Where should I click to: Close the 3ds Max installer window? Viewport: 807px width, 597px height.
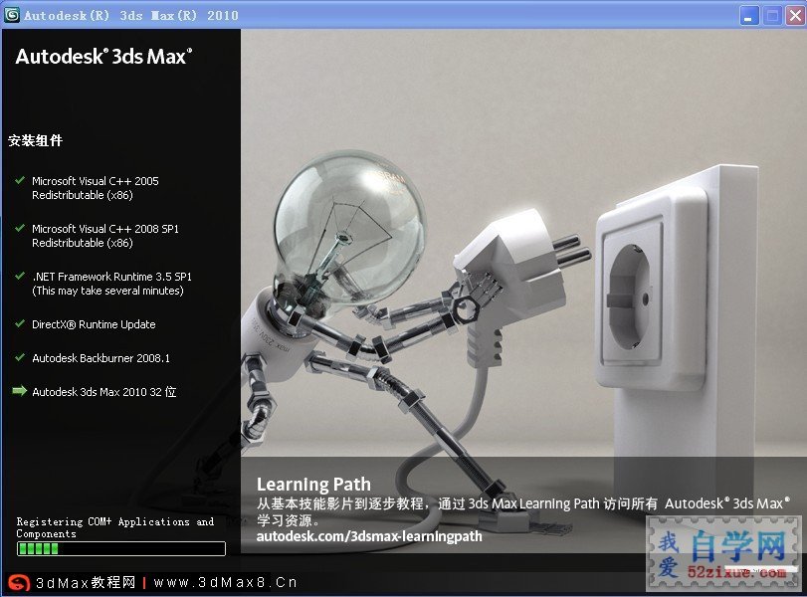point(795,16)
